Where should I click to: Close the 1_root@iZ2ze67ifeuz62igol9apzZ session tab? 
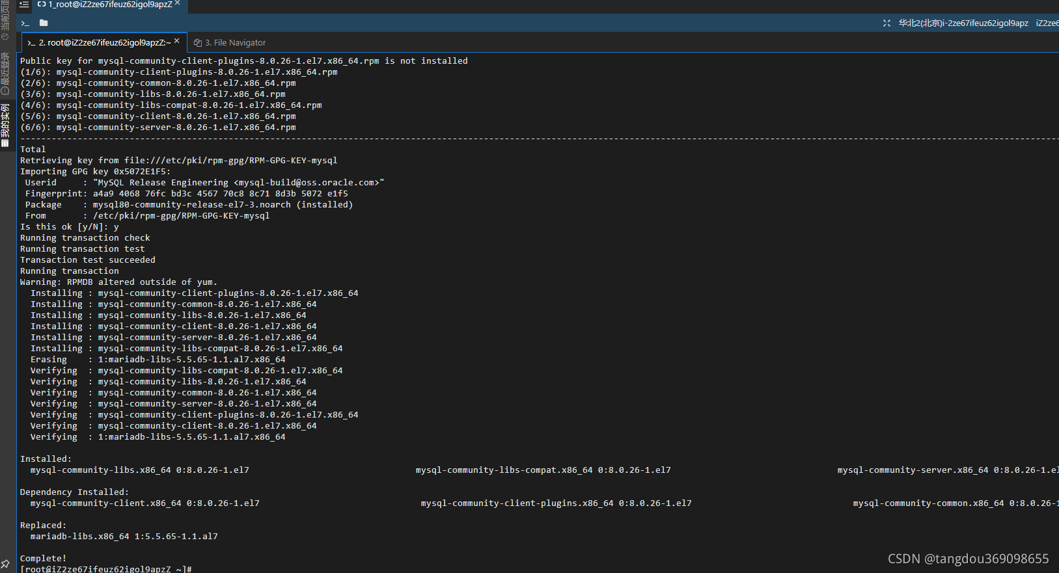tap(178, 3)
